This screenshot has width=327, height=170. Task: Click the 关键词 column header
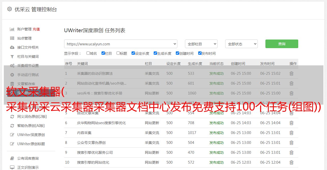tap(82, 64)
